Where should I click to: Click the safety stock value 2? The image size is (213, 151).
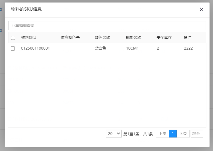tap(158, 48)
